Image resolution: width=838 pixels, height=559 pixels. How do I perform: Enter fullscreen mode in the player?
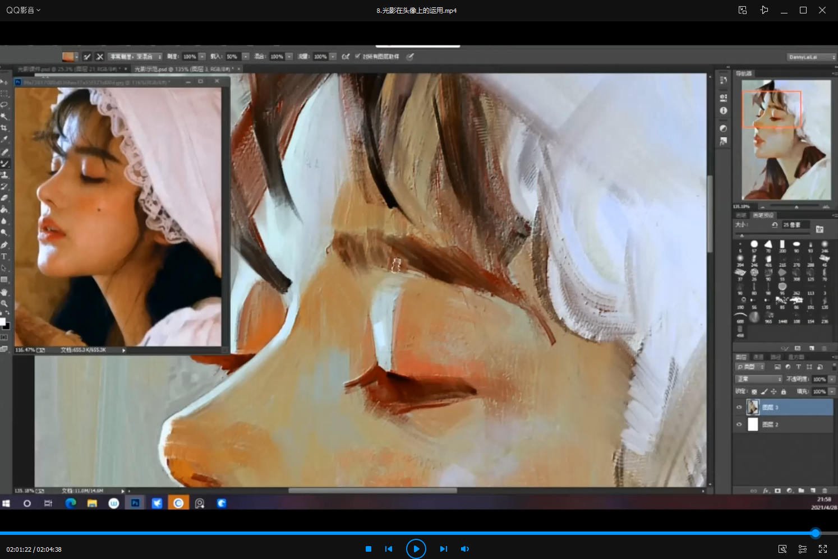(823, 549)
